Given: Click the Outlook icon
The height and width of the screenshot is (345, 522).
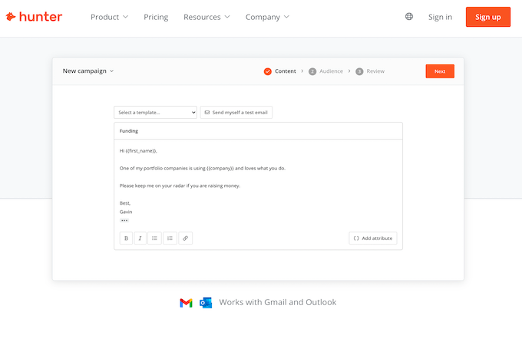Looking at the screenshot, I should point(206,303).
